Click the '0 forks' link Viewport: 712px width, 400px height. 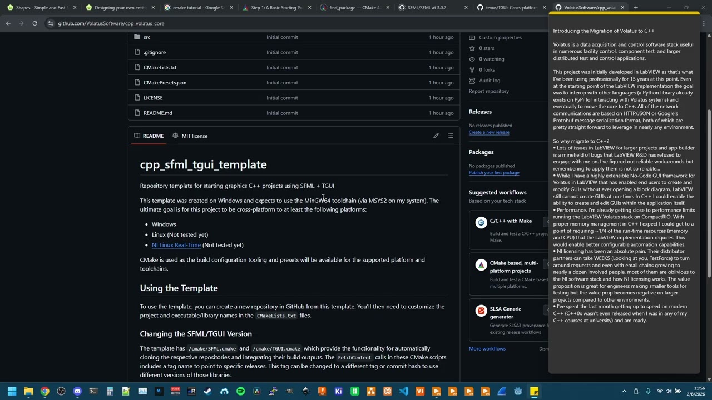[x=487, y=69]
